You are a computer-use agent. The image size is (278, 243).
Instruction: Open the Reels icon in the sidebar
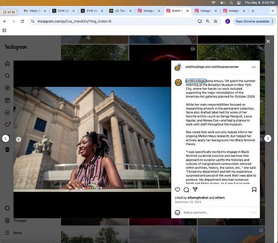[7, 100]
